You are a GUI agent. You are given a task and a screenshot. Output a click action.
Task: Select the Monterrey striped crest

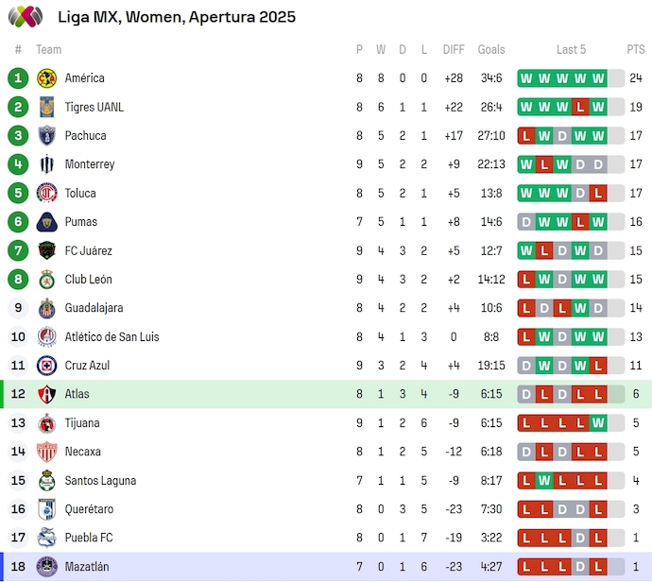46,164
